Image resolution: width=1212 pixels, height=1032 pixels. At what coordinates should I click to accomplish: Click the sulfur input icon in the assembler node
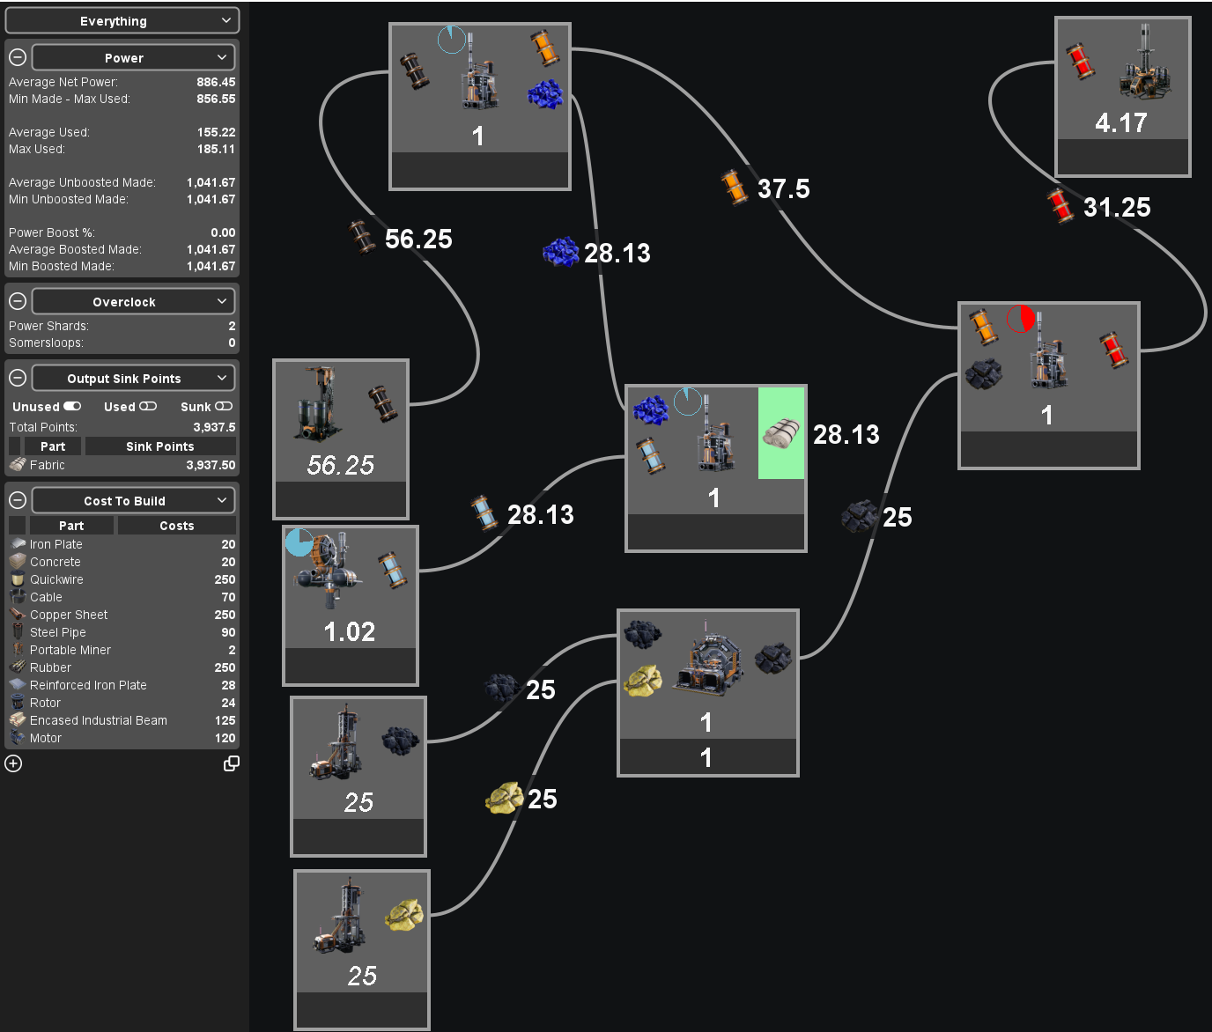pyautogui.click(x=642, y=679)
